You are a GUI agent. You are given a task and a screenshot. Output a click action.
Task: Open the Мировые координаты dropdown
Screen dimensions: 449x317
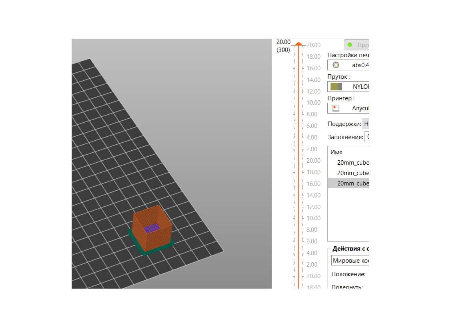350,260
